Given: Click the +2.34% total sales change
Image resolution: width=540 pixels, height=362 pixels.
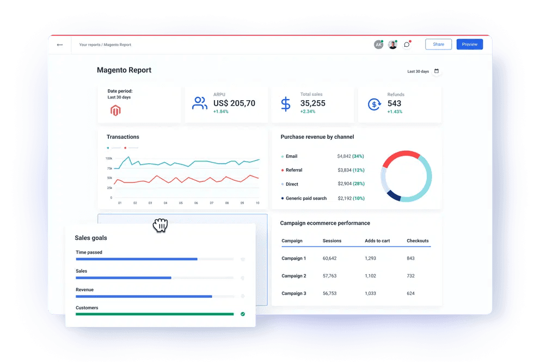Looking at the screenshot, I should (308, 112).
